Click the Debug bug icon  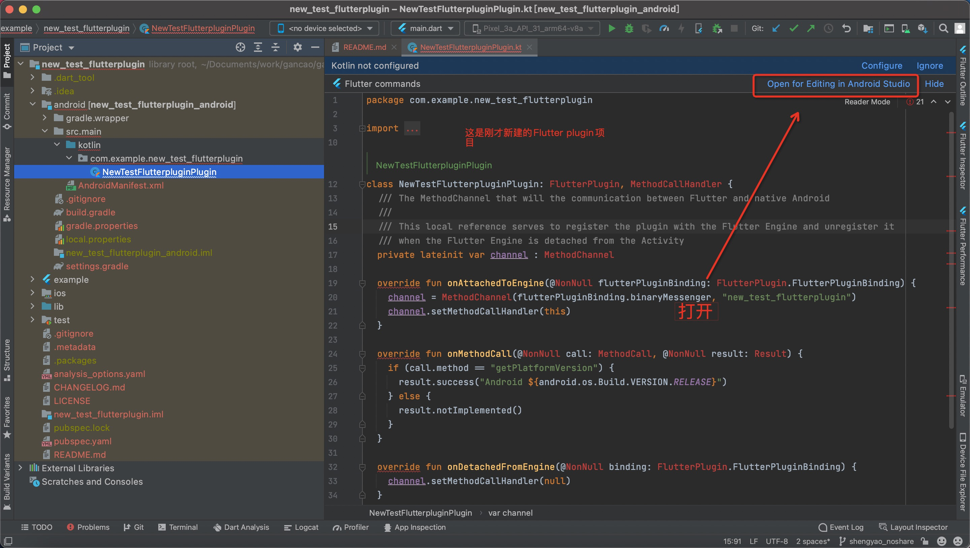coord(629,29)
